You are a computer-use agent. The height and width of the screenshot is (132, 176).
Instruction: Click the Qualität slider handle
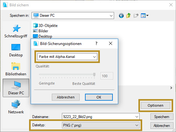click(x=94, y=74)
